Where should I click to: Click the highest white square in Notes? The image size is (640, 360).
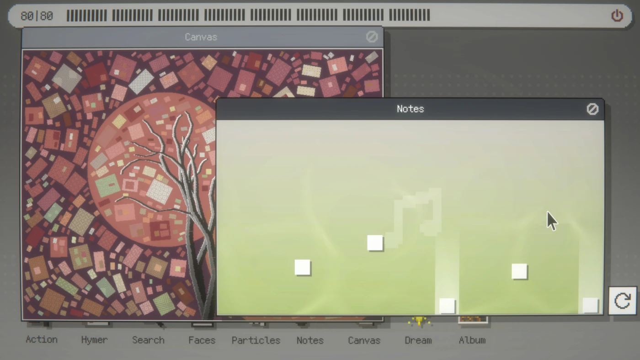375,243
